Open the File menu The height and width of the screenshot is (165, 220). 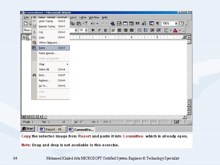click(26, 17)
